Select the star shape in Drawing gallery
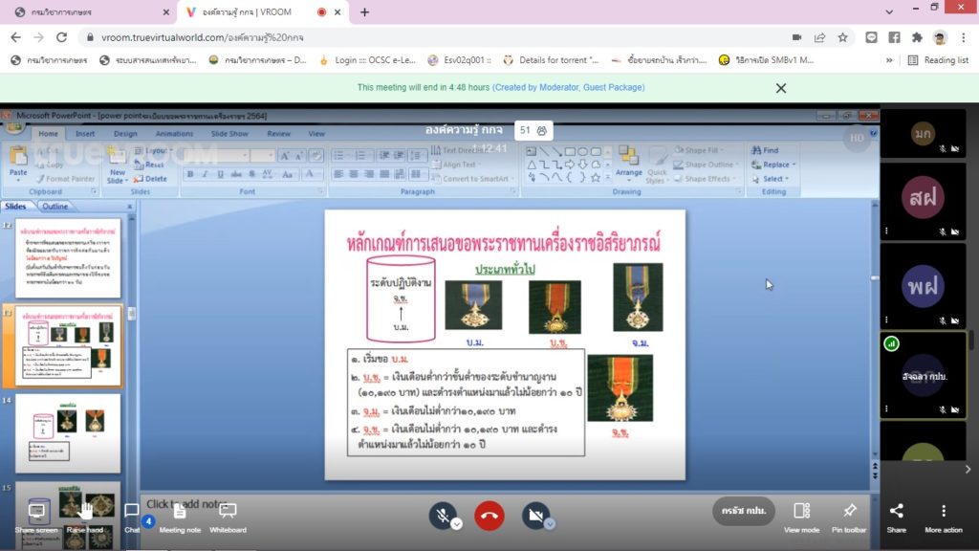The width and height of the screenshot is (979, 551). click(596, 178)
